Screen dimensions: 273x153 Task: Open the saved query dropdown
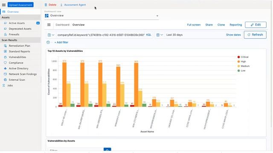(x=51, y=35)
